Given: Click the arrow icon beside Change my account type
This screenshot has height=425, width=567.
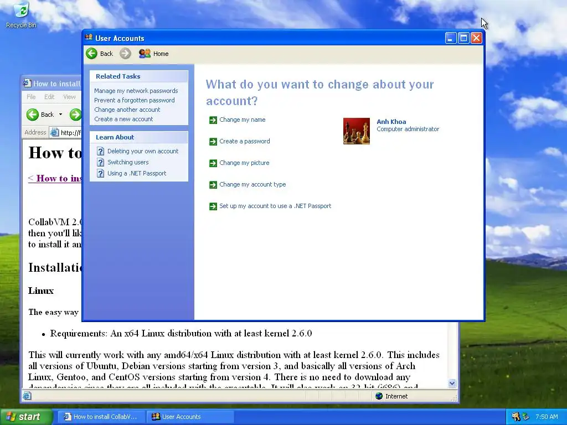Looking at the screenshot, I should pos(213,185).
